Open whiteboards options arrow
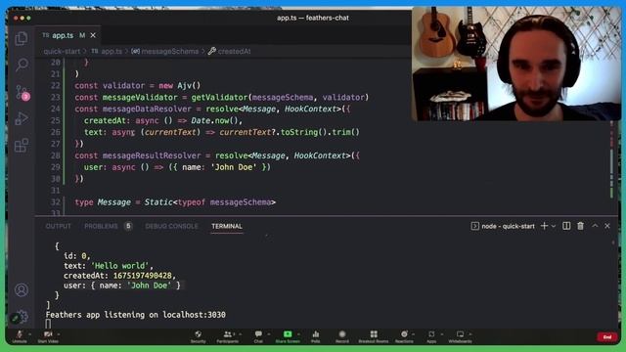Viewport: 626px width, 352px height. click(470, 334)
